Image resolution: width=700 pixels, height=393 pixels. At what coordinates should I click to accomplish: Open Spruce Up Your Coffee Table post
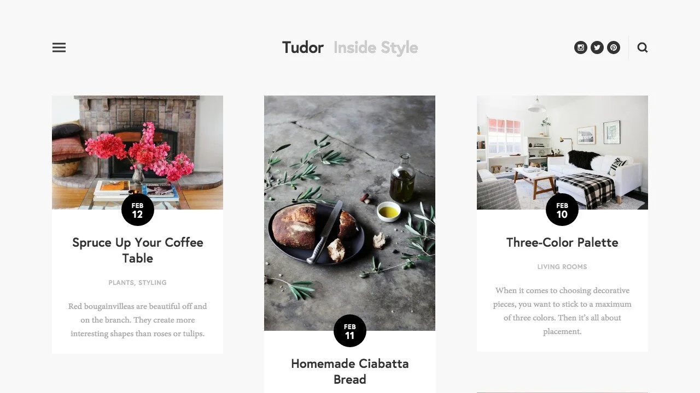pos(138,251)
